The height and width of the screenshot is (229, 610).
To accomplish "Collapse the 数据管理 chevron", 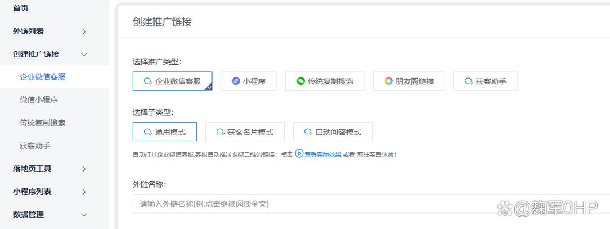I will [x=84, y=215].
